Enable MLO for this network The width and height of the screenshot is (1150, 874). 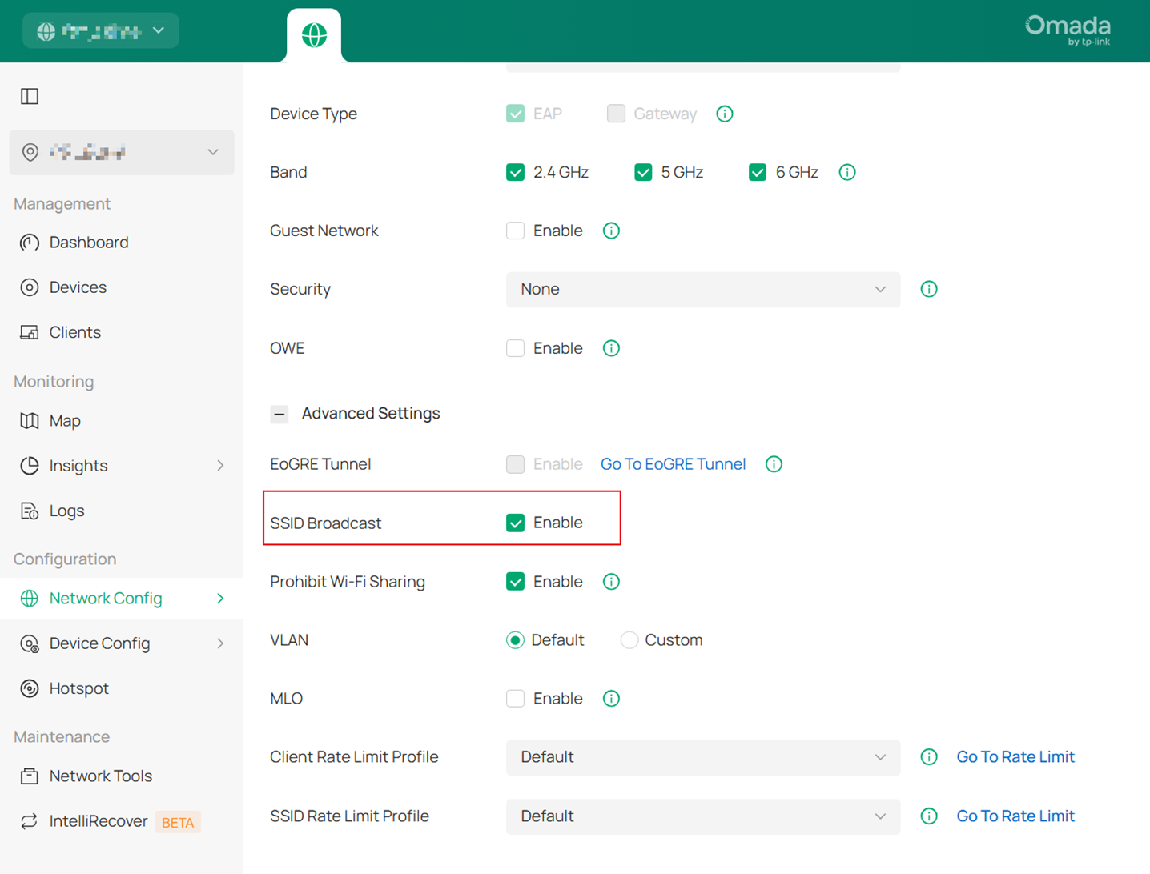tap(515, 698)
